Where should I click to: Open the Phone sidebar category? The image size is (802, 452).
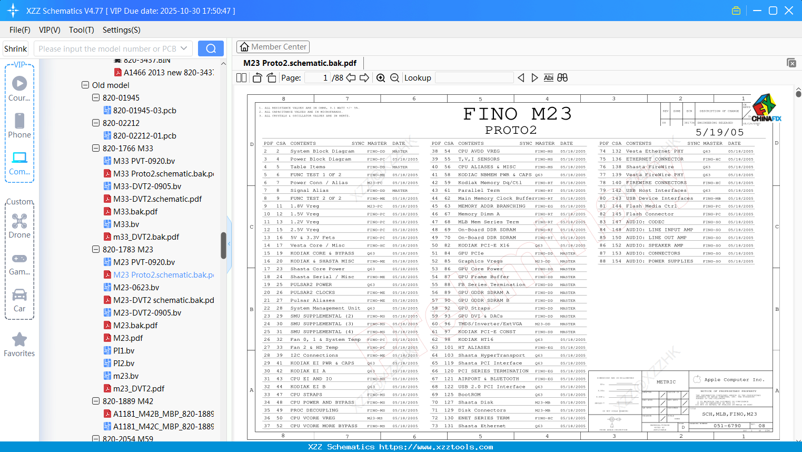pos(19,126)
